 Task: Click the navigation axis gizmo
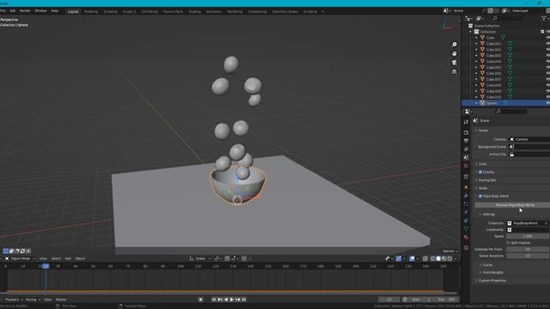click(447, 25)
